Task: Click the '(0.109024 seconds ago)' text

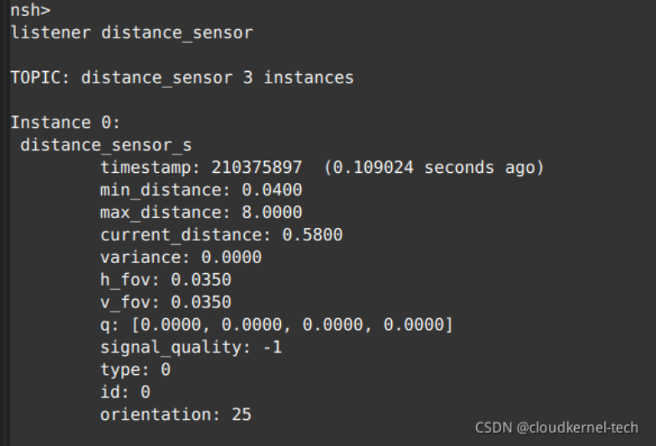Action: pyautogui.click(x=433, y=168)
